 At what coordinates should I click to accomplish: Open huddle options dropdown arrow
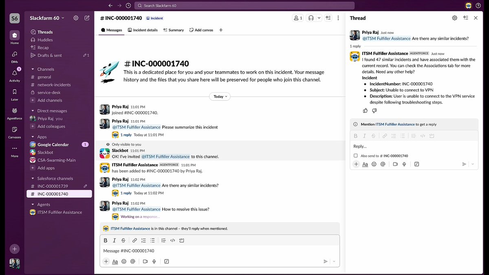tap(319, 18)
